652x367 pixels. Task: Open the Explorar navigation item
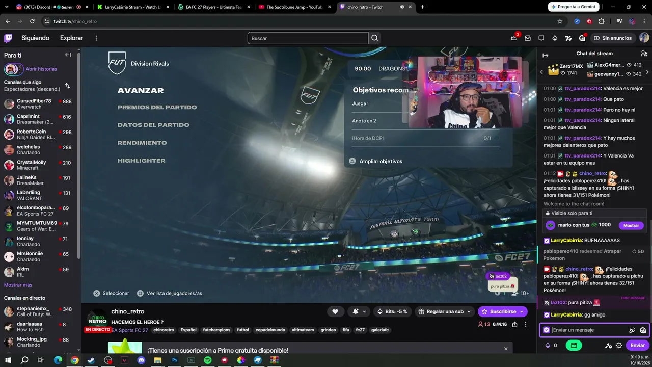click(x=71, y=38)
